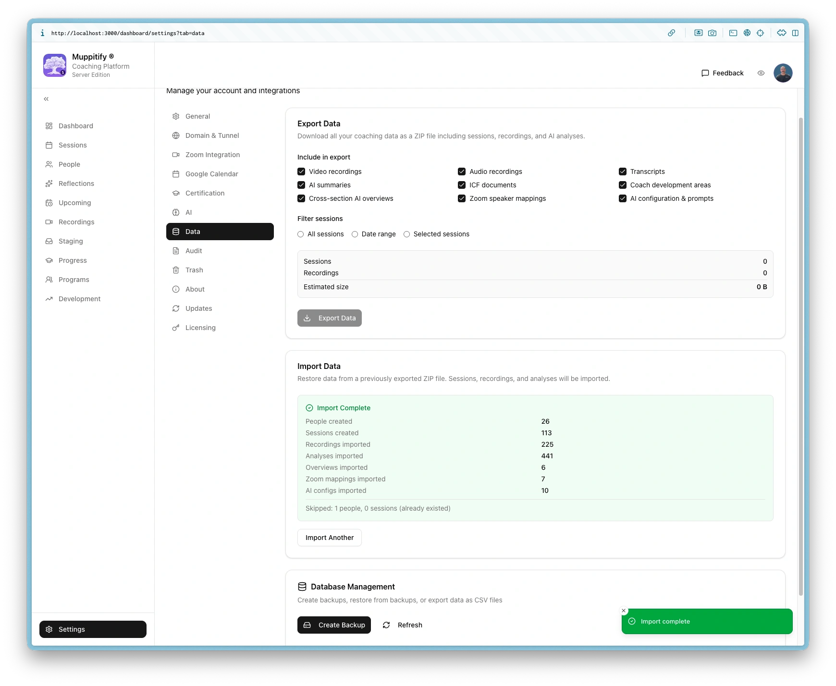Select the Date range radio option
This screenshot has width=836, height=686.
pyautogui.click(x=355, y=234)
